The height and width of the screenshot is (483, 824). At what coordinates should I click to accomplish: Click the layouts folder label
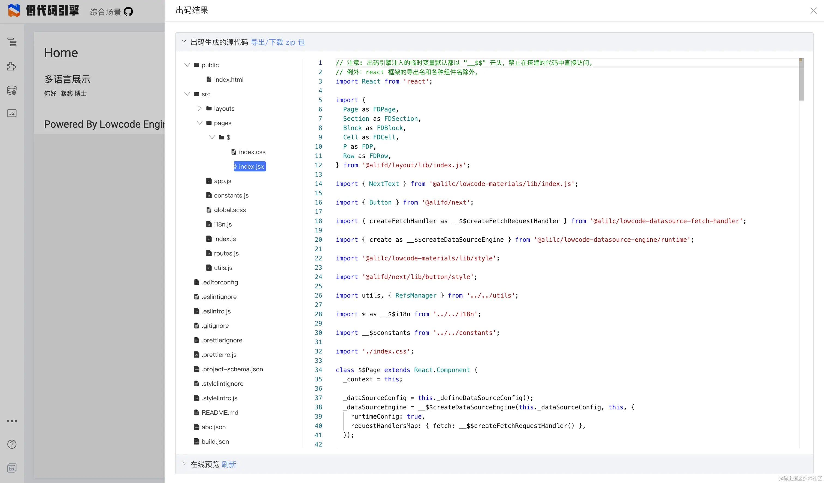[x=224, y=108]
